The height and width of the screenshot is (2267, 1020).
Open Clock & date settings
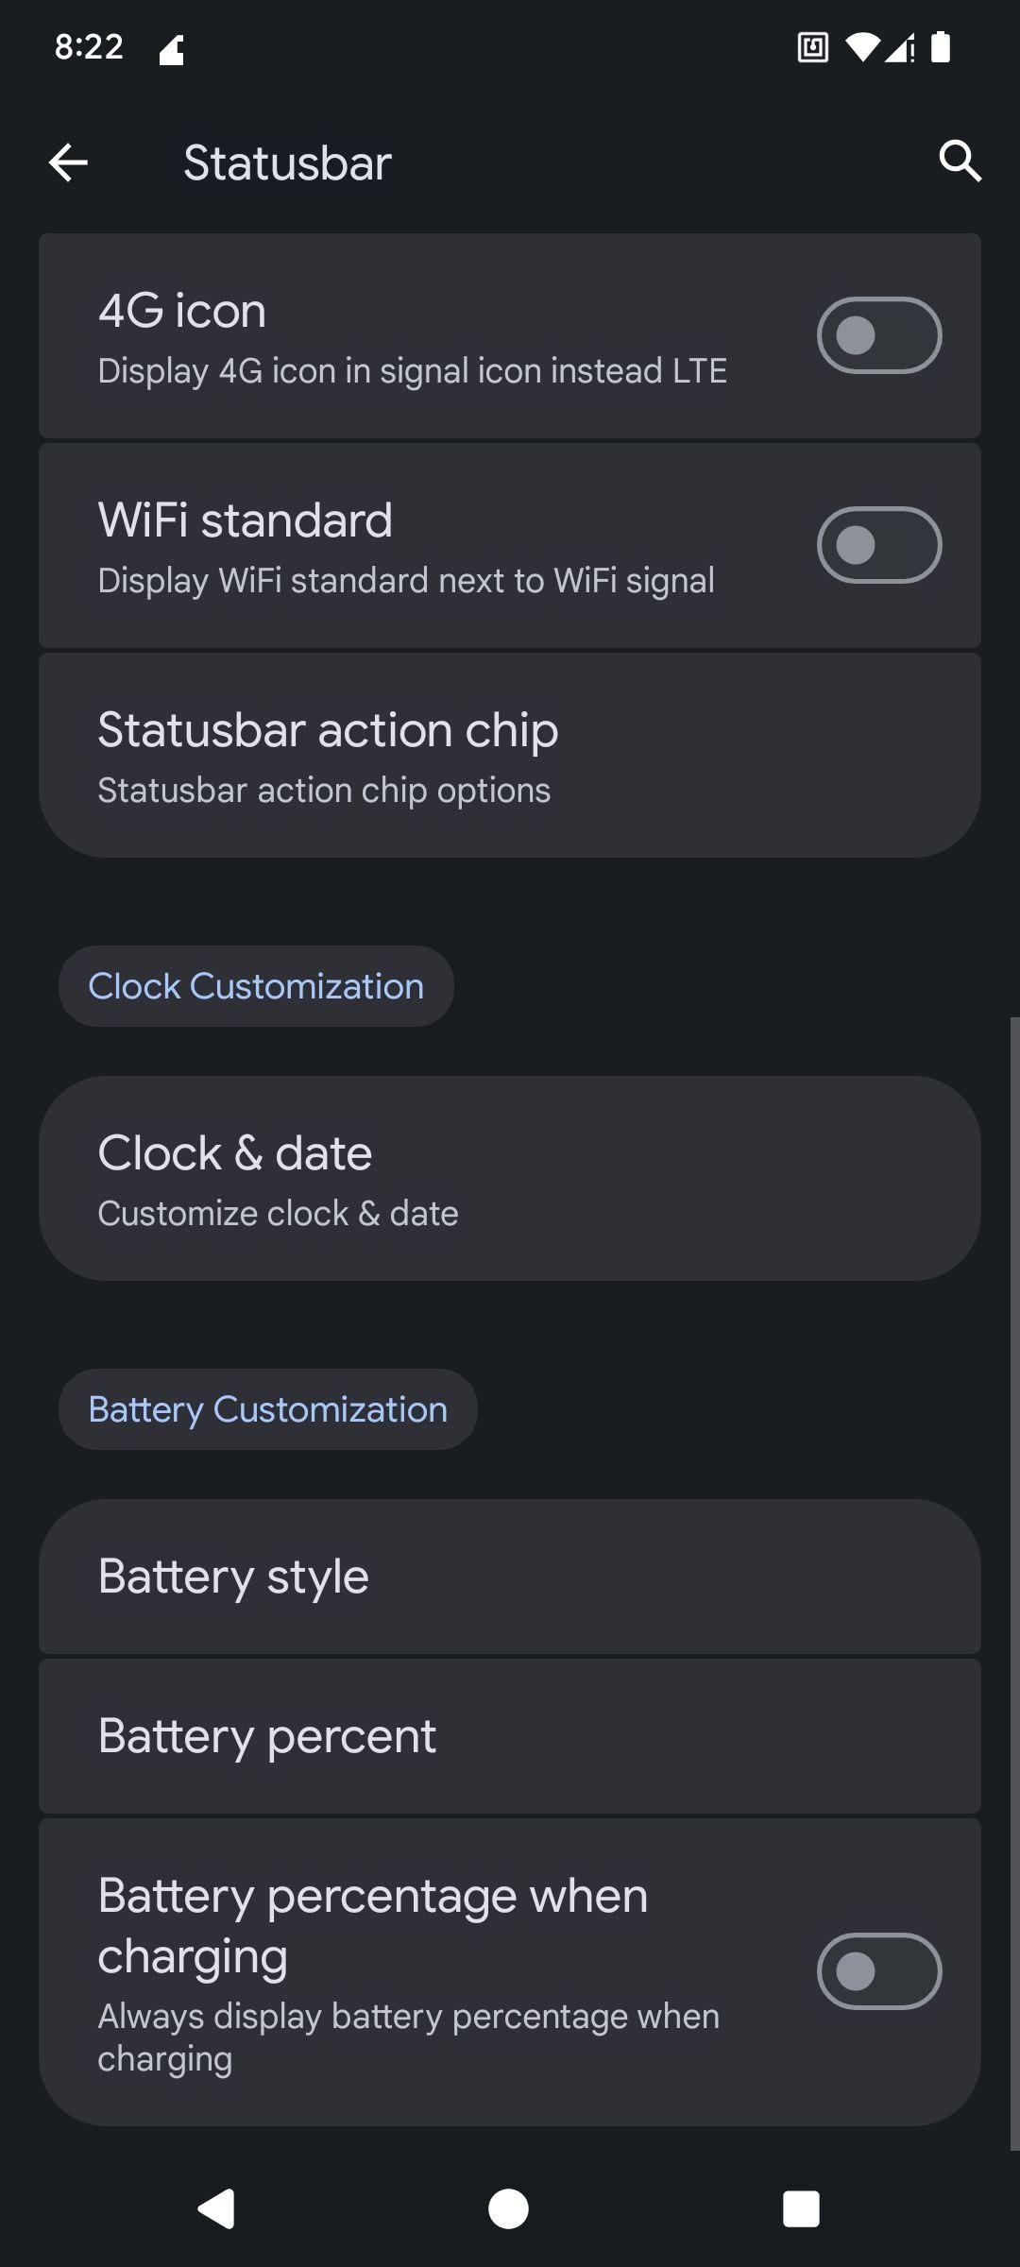(510, 1179)
